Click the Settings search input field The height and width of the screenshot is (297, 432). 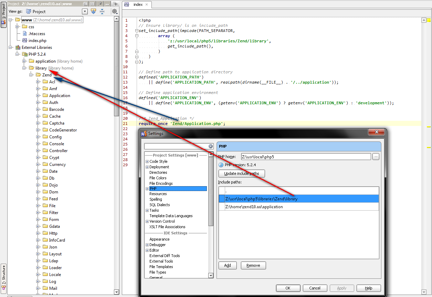pos(176,146)
